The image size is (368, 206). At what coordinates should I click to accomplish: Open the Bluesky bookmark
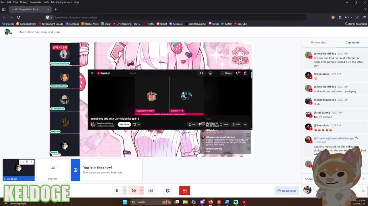(8, 24)
